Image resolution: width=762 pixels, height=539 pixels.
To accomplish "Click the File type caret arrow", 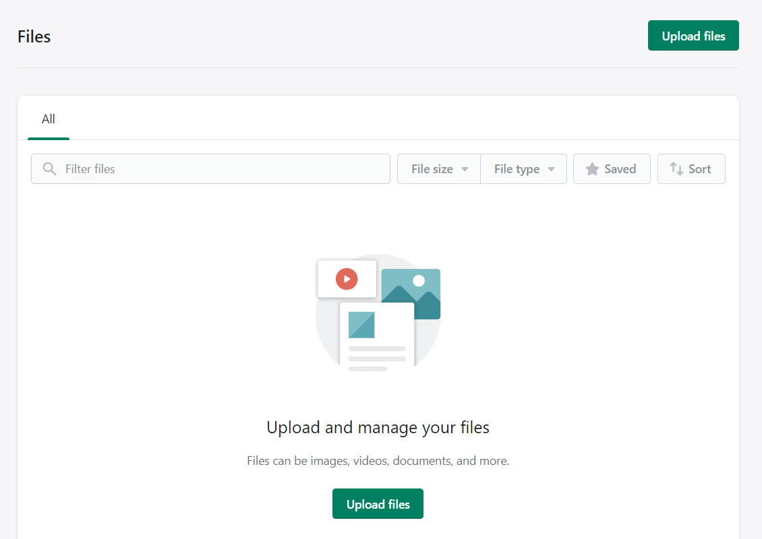I will click(551, 170).
